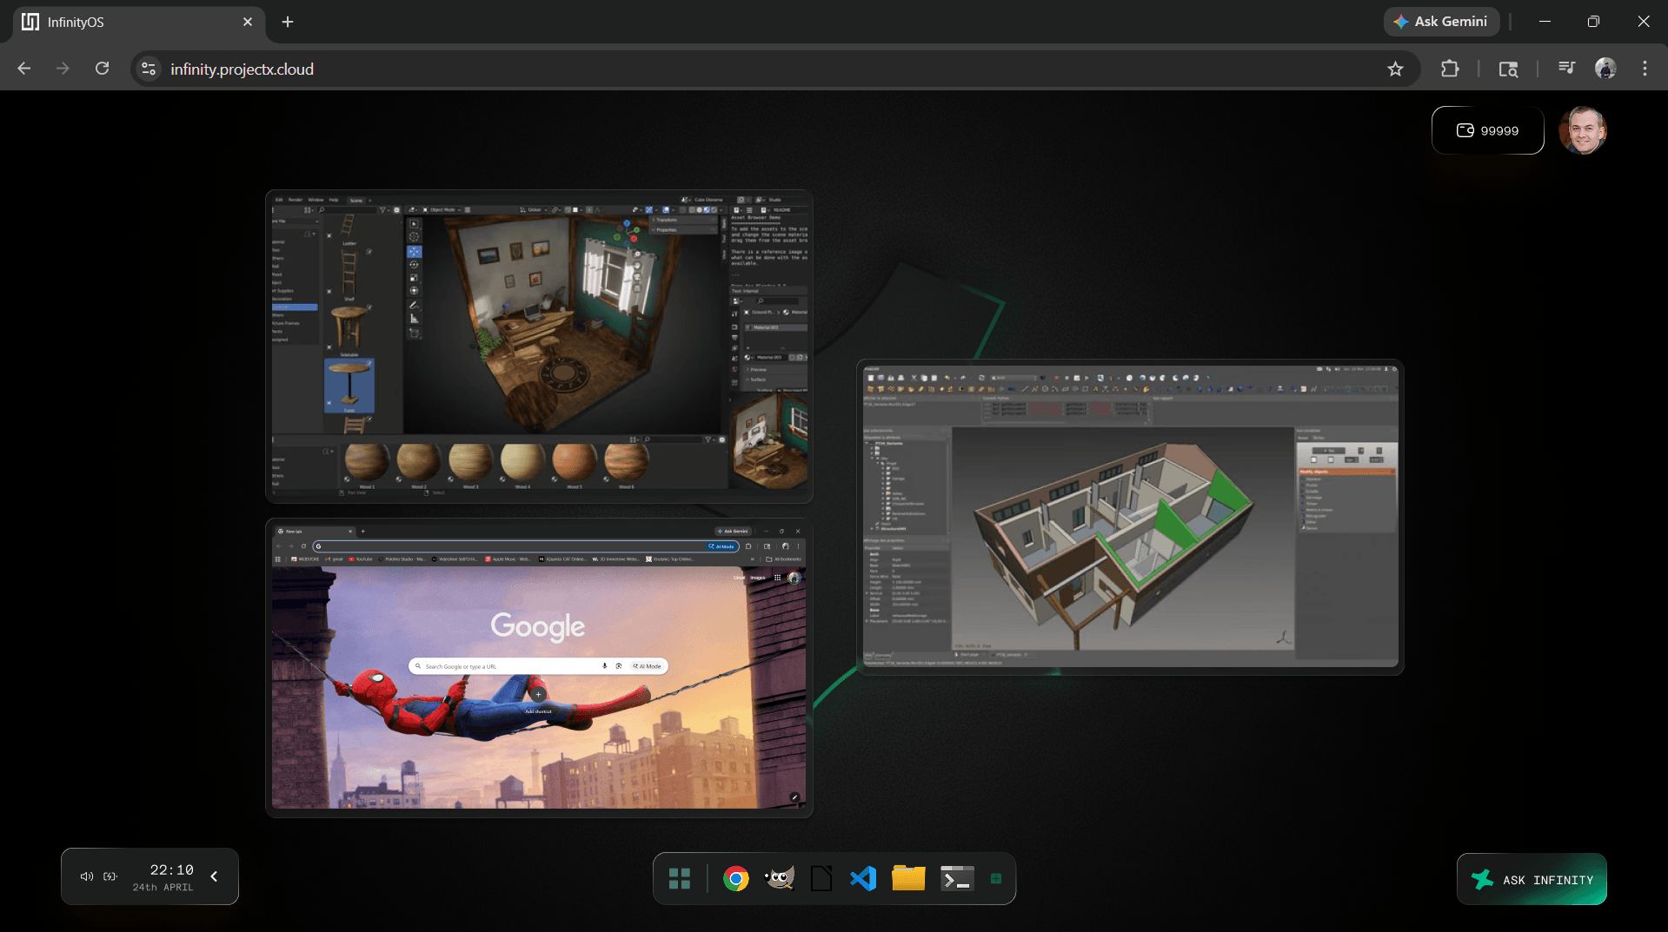Open the YouTube bookmark

pyautogui.click(x=361, y=559)
